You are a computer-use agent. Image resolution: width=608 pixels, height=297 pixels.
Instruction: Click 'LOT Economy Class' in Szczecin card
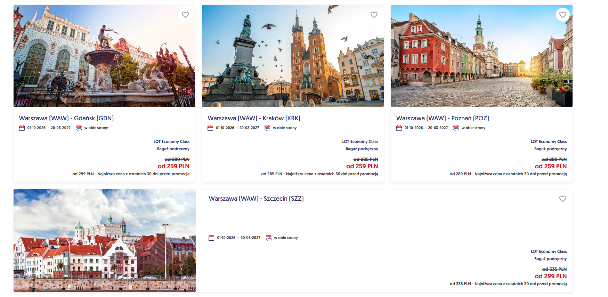(549, 251)
